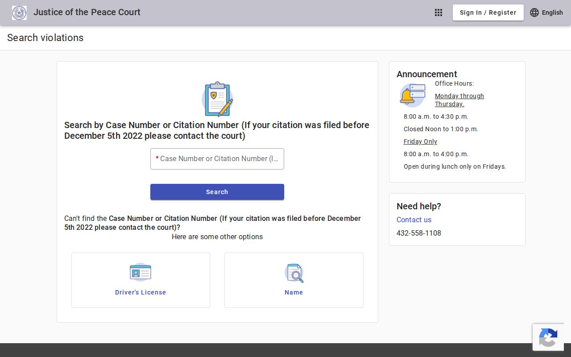This screenshot has width=571, height=357.
Task: Click the court seal logo icon
Action: [x=19, y=12]
